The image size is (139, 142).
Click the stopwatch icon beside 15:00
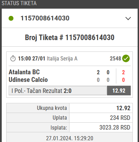coord(13,58)
